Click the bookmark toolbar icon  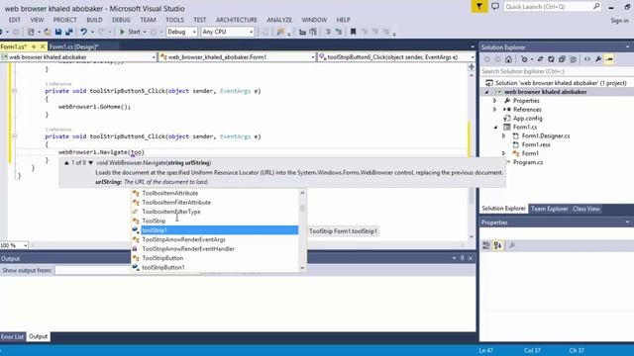pos(353,32)
